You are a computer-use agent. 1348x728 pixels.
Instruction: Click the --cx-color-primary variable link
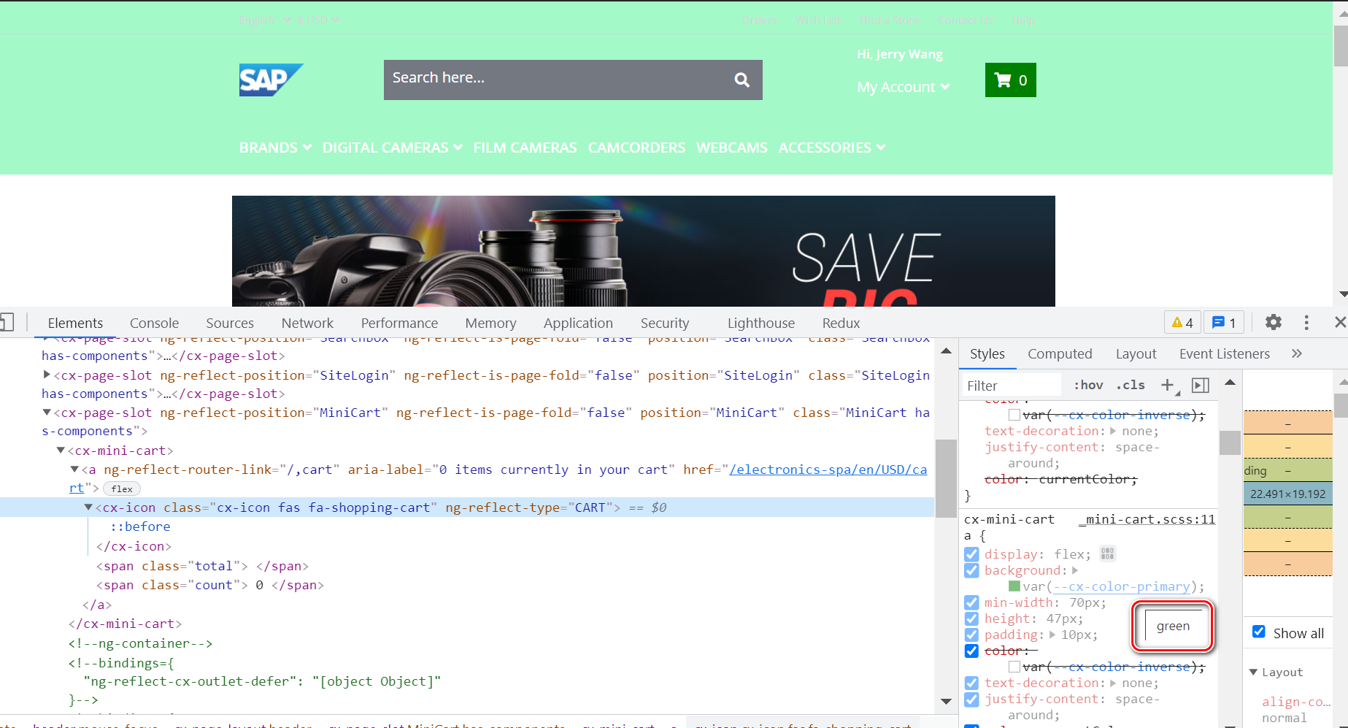click(x=1121, y=586)
